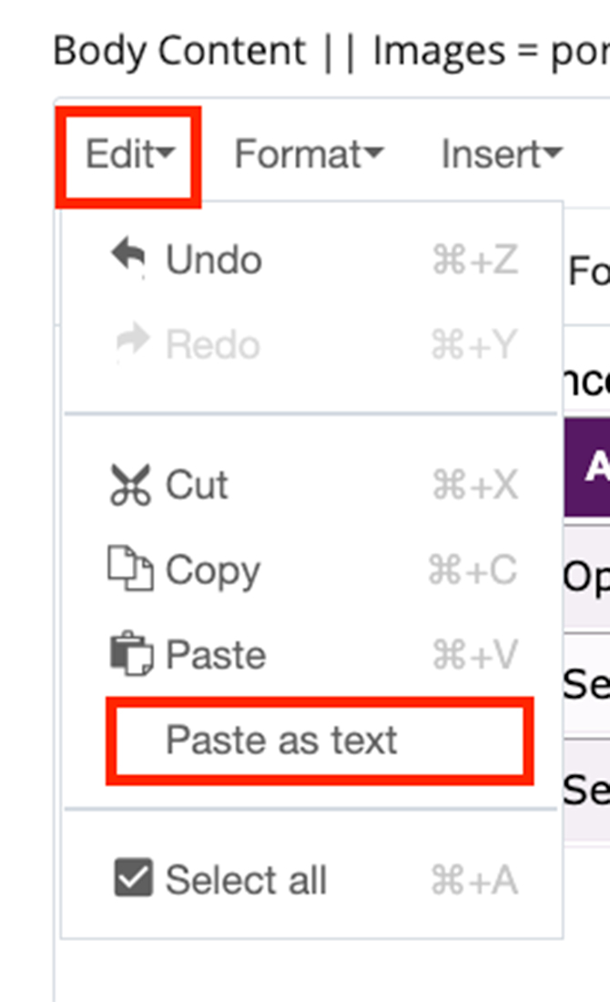Select the scissors Cut icon
The width and height of the screenshot is (610, 1002).
[132, 484]
